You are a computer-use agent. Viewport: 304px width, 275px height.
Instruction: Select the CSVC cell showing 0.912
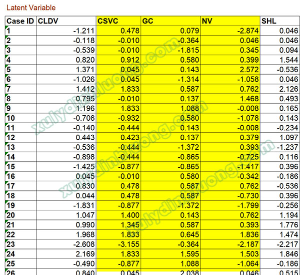(118, 60)
